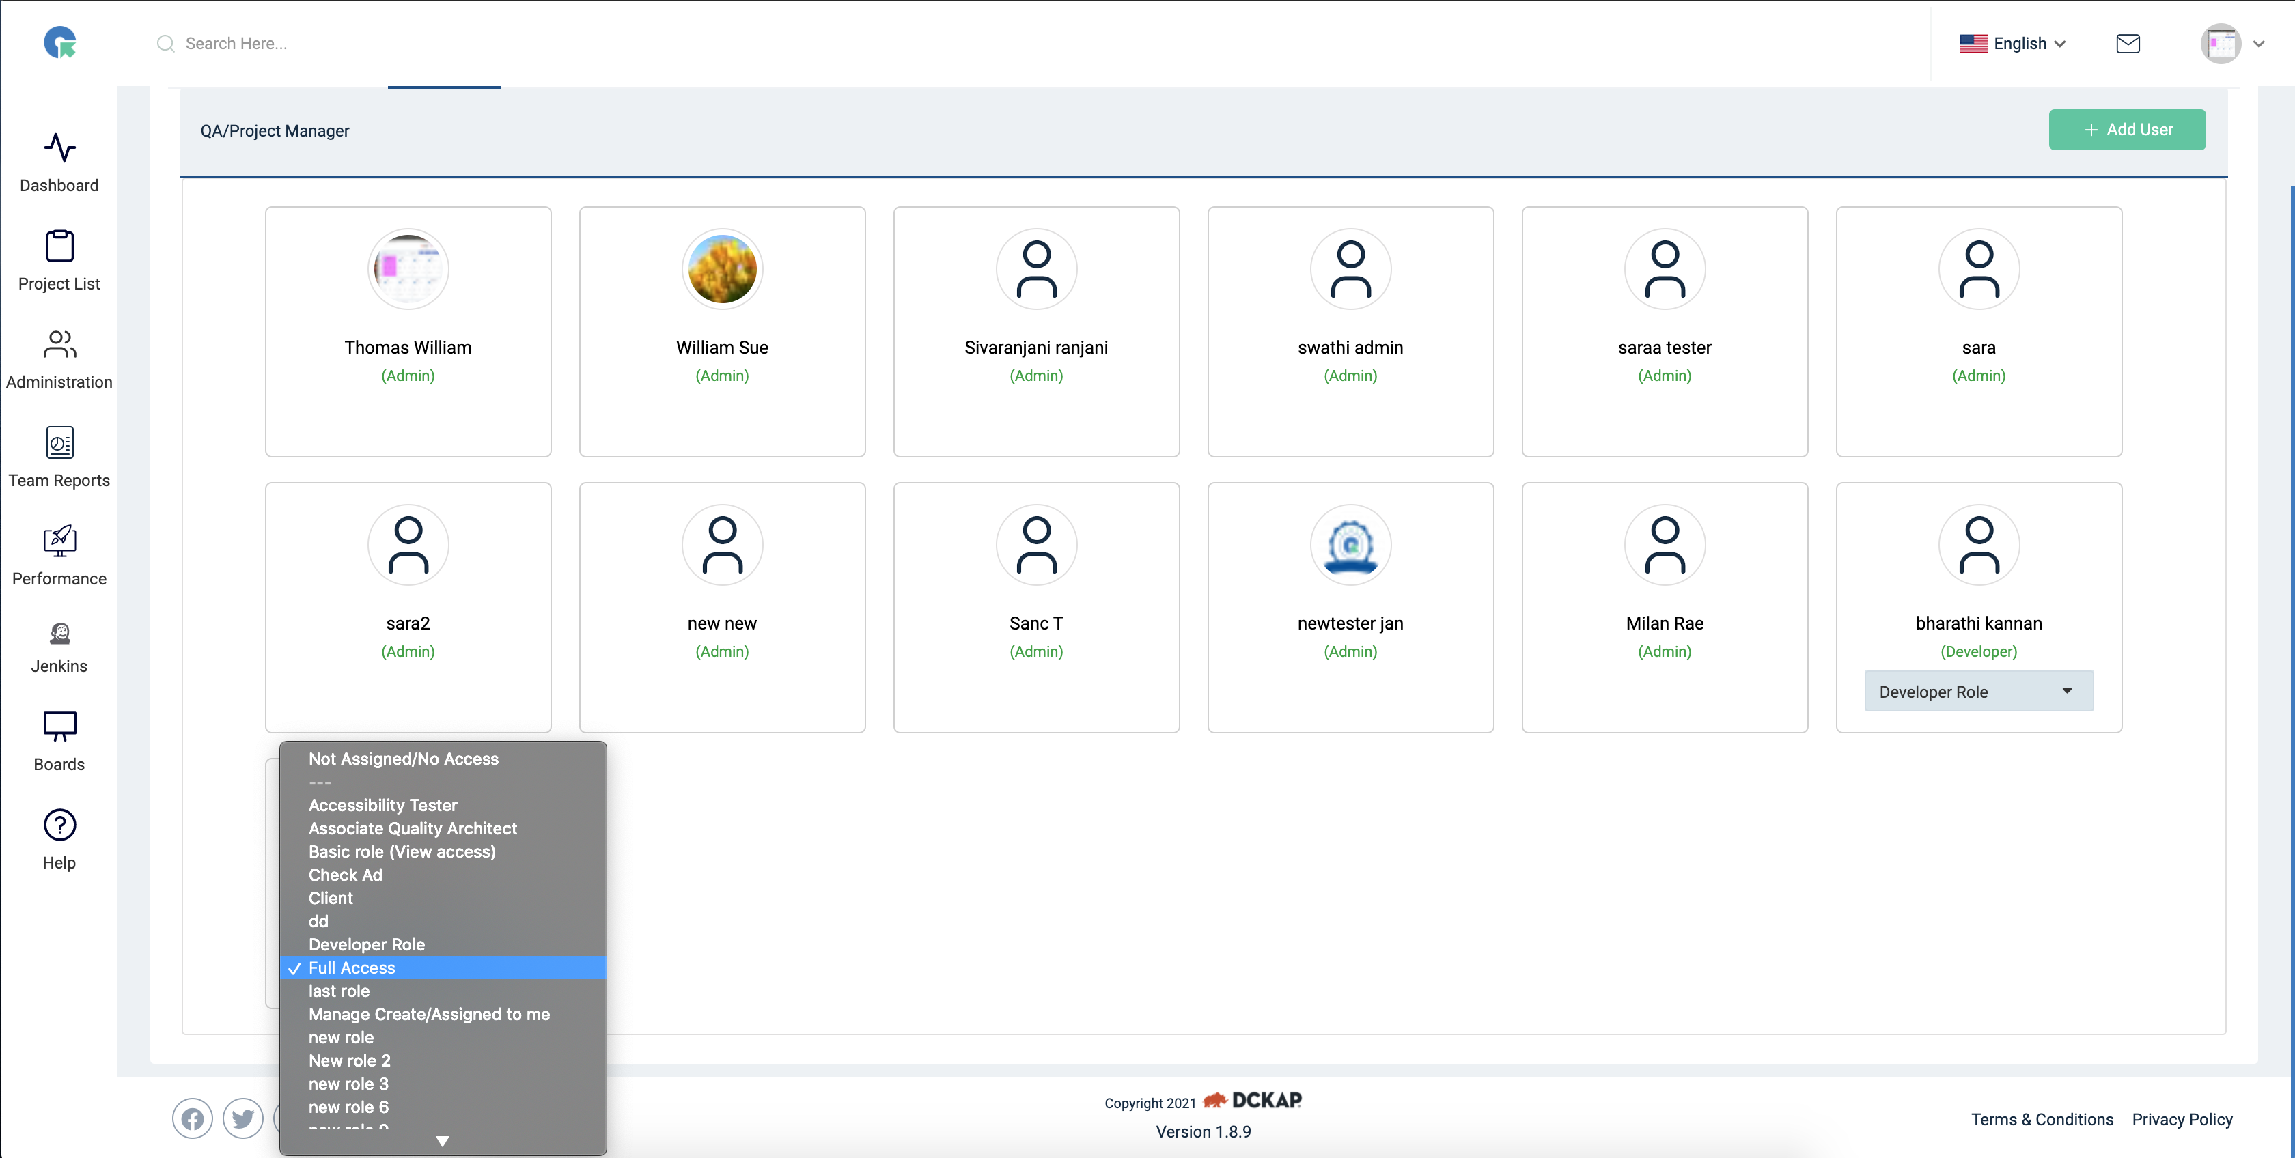
Task: Click the app logo in the header
Action: click(x=59, y=43)
